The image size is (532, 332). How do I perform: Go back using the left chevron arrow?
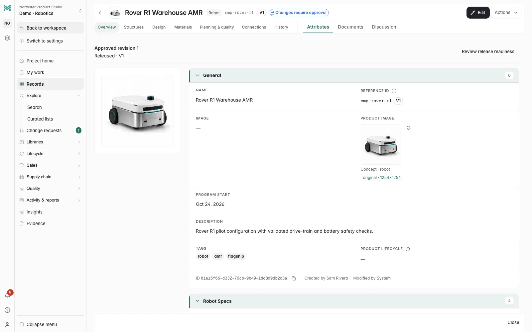point(100,13)
